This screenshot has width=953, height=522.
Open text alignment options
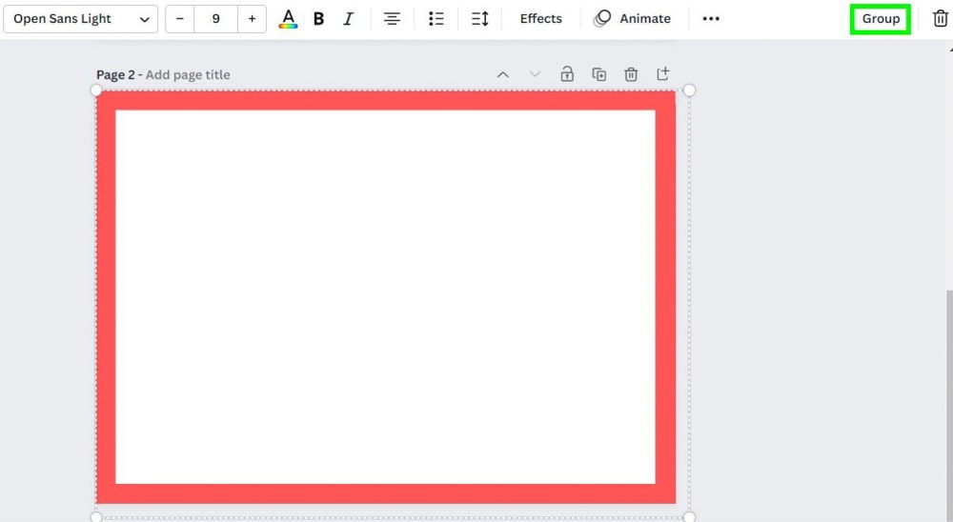click(x=392, y=19)
